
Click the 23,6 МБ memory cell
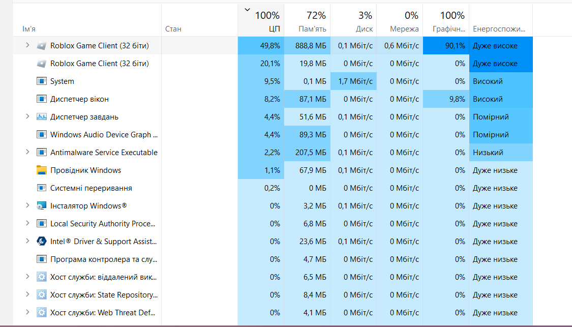(307, 242)
